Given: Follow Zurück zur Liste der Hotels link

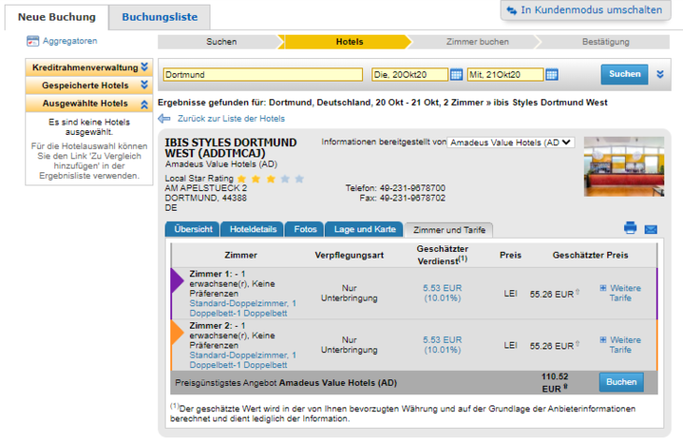Looking at the screenshot, I should click(231, 119).
